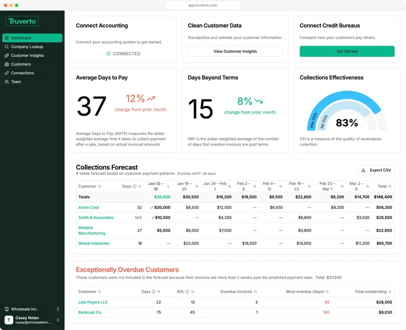Click Get Started for credit bureaus
The height and width of the screenshot is (330, 406).
pyautogui.click(x=347, y=51)
